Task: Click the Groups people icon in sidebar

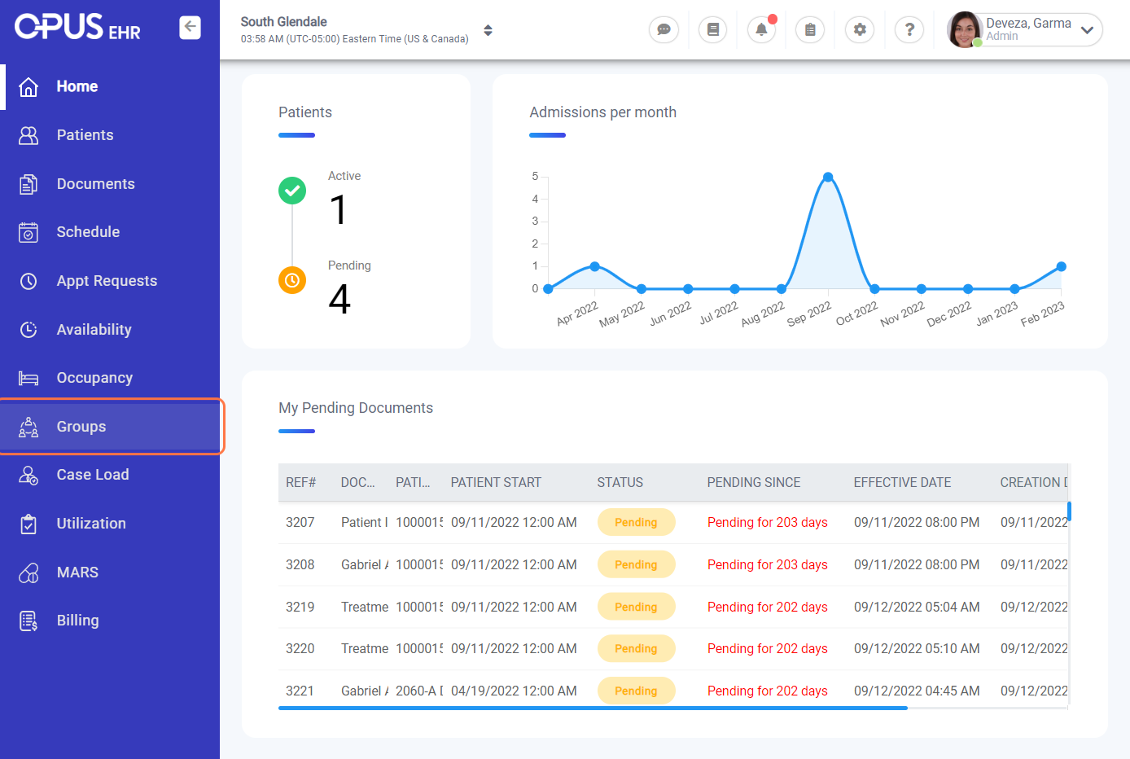Action: pyautogui.click(x=28, y=427)
